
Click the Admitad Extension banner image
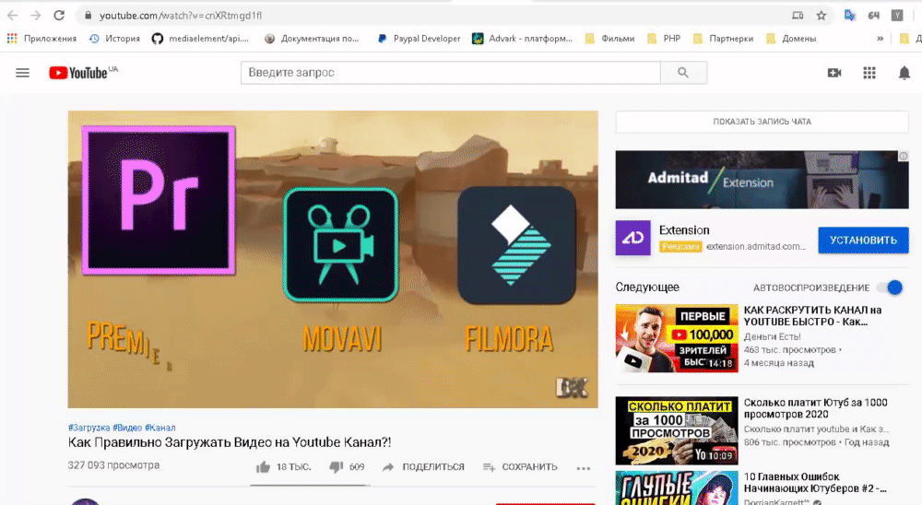pyautogui.click(x=762, y=180)
